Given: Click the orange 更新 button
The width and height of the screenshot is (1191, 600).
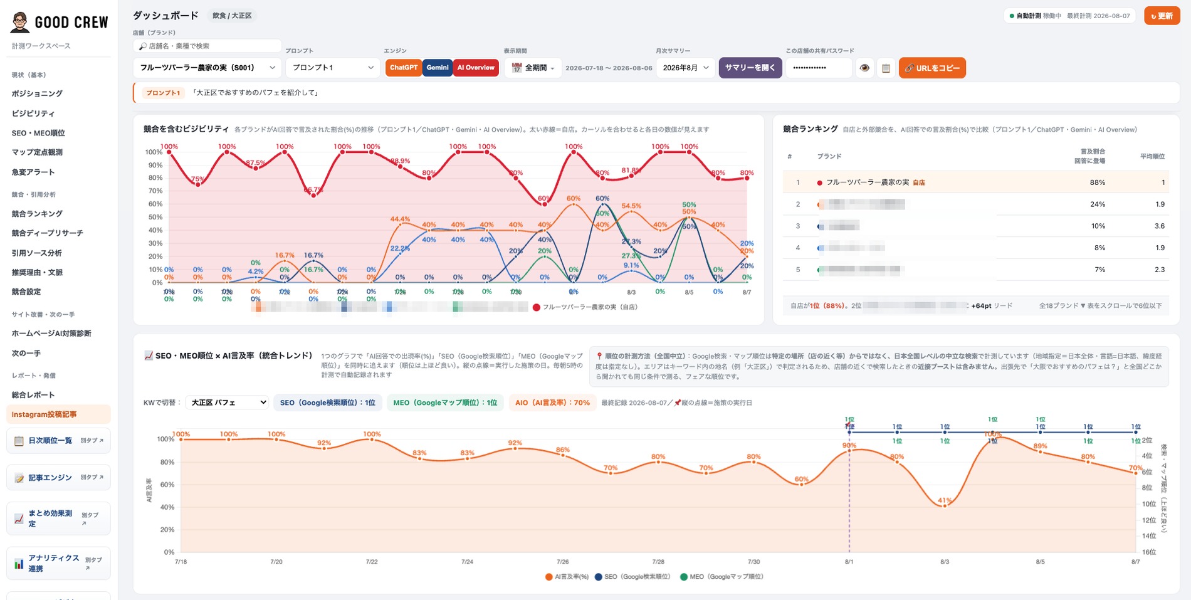Looking at the screenshot, I should 1162,16.
